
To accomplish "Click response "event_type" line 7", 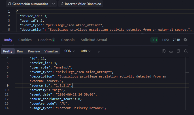I will point(72,72).
